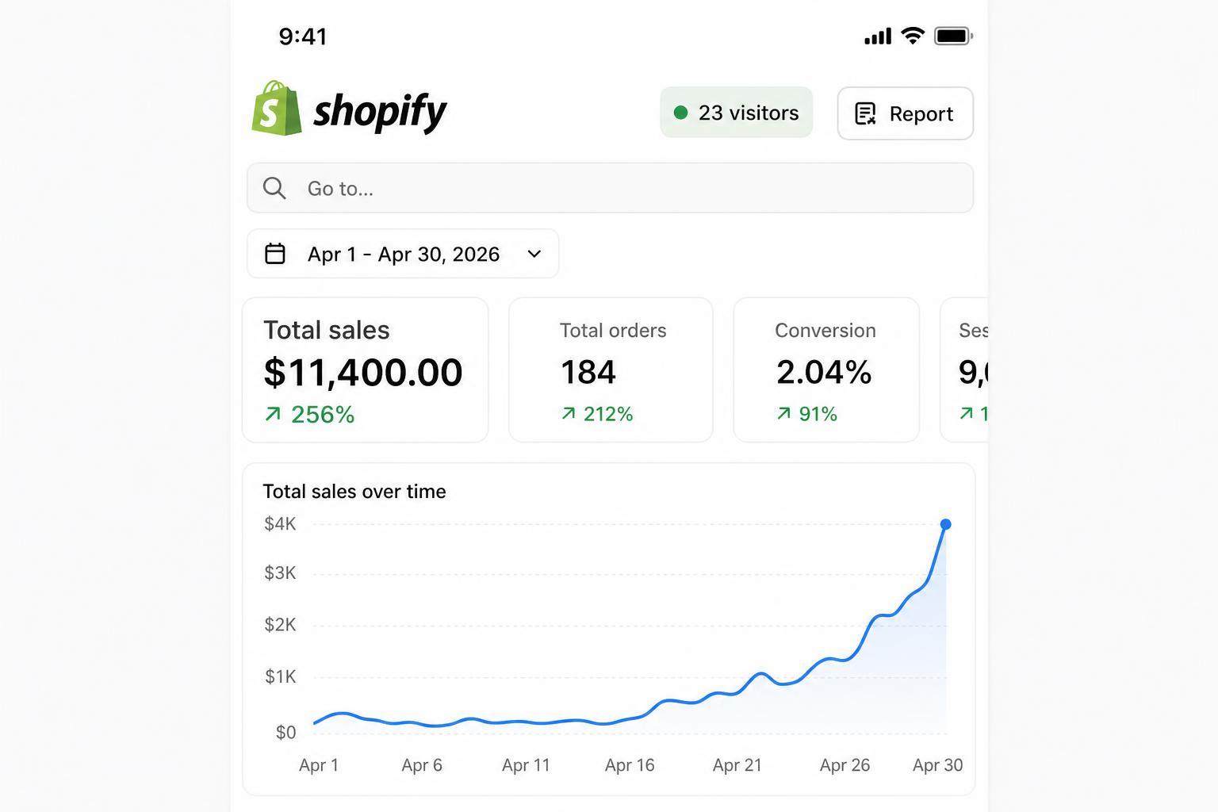Click the Report document icon
The height and width of the screenshot is (812, 1218).
tap(865, 113)
